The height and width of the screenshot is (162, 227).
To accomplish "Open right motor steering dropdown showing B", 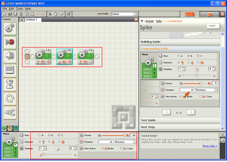I will [75, 148].
